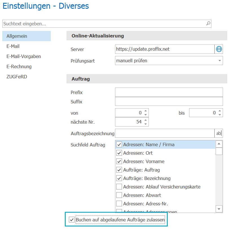Decrease the 'bis' value with down arrow

coord(220,115)
